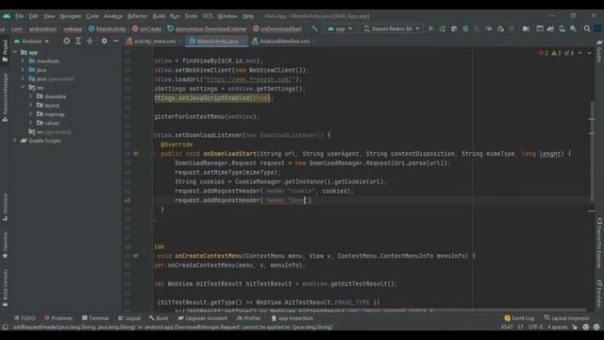Open the Event Log
The width and height of the screenshot is (604, 340).
click(x=519, y=318)
